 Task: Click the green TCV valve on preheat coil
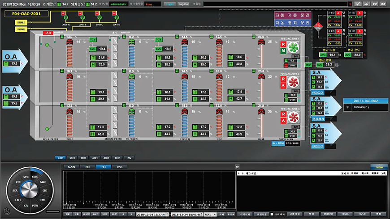[x=93, y=39]
